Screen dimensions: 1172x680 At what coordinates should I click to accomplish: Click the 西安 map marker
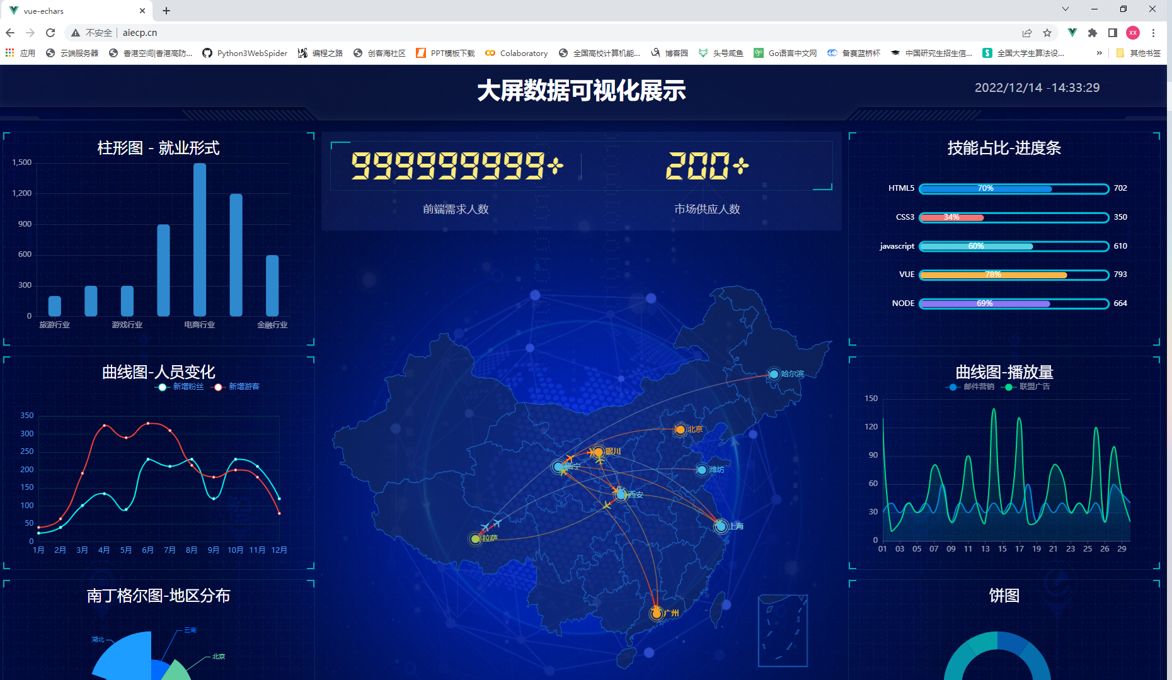click(x=621, y=495)
